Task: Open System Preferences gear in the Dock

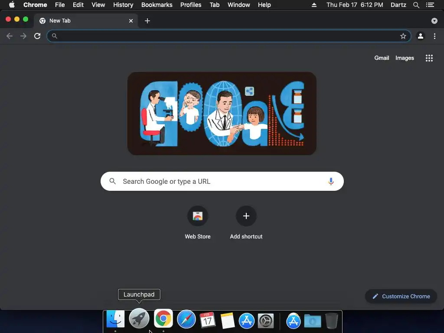Action: click(266, 321)
